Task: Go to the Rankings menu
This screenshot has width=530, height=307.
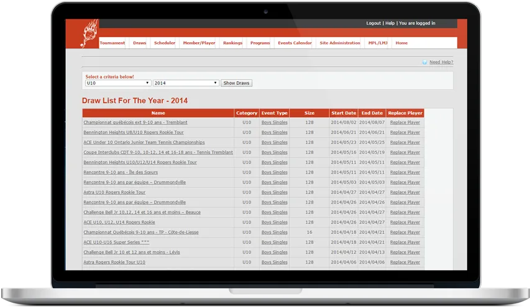Action: [x=232, y=43]
